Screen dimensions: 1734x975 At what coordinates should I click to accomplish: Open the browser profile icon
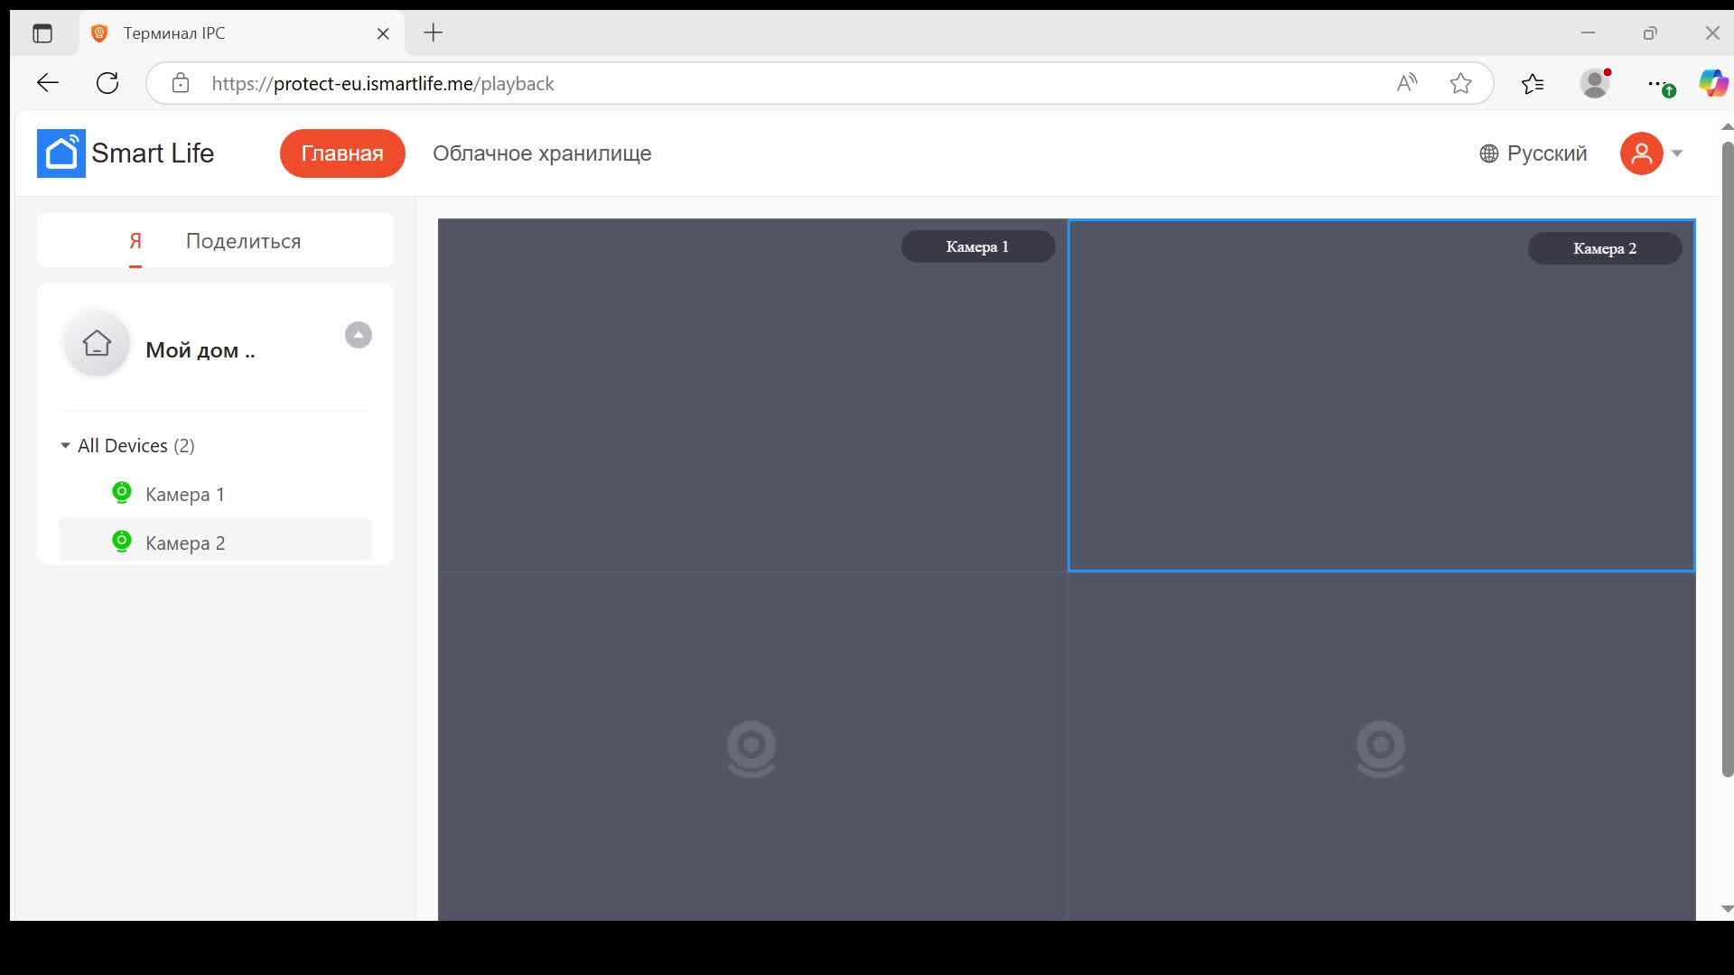1596,83
